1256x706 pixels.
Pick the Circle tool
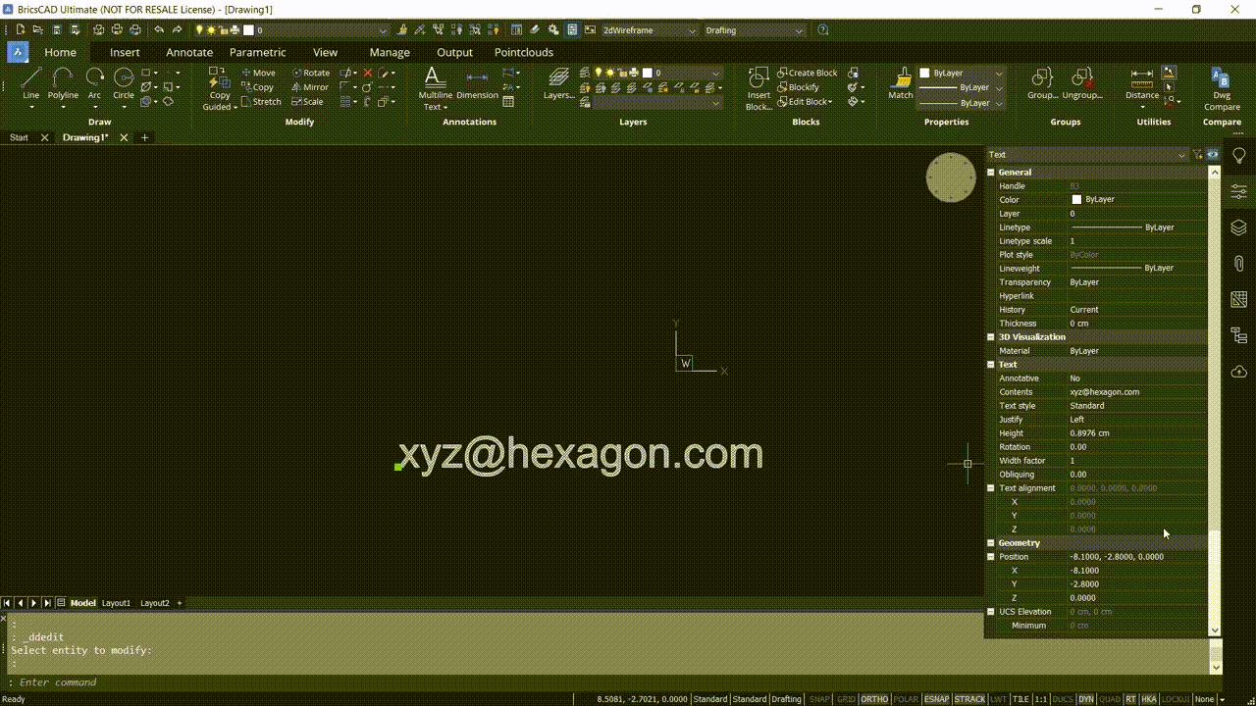coord(124,82)
